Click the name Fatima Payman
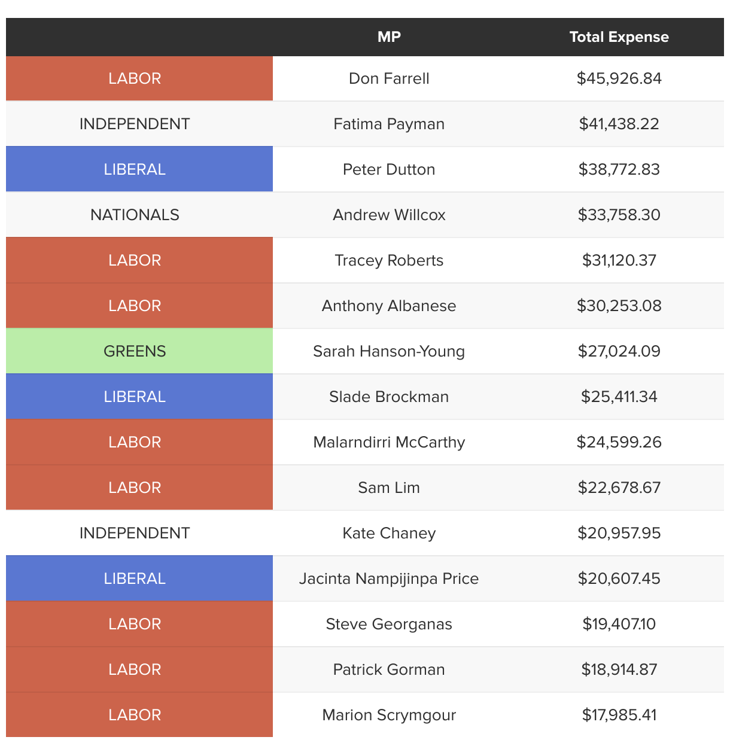 [389, 124]
